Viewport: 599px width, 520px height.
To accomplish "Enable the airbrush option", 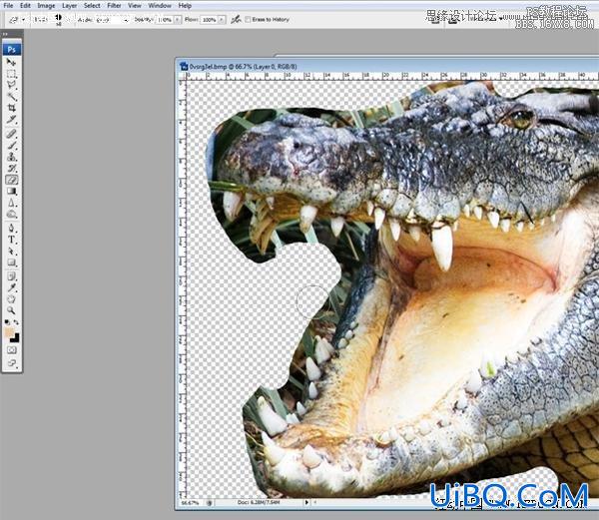I will pos(236,19).
